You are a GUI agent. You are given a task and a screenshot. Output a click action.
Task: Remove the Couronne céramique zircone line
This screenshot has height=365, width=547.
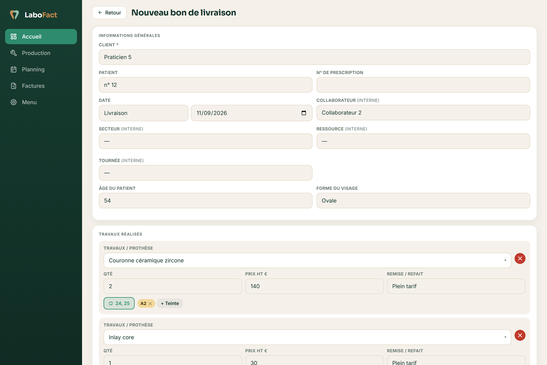pyautogui.click(x=520, y=258)
